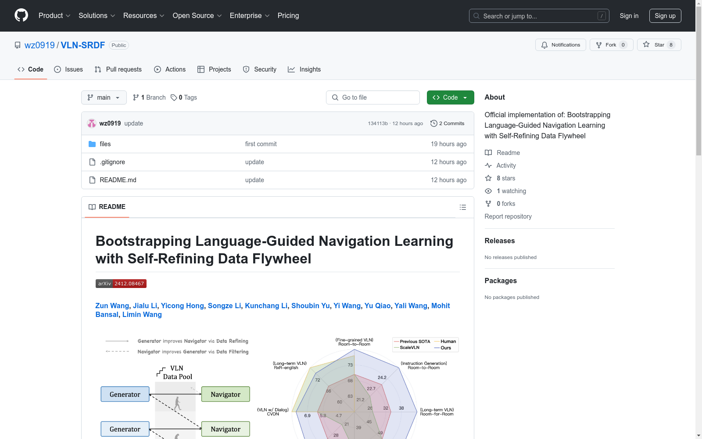Click the Activity pulse icon
This screenshot has height=439, width=702.
click(x=488, y=166)
